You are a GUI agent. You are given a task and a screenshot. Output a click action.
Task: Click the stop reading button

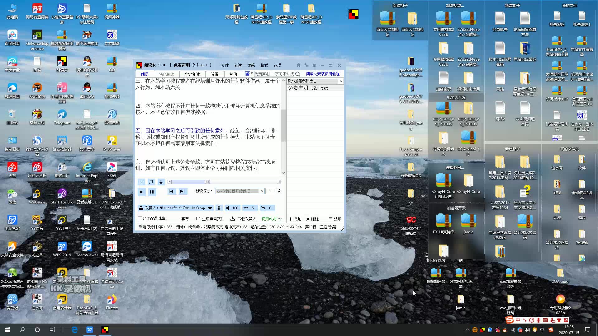[141, 192]
